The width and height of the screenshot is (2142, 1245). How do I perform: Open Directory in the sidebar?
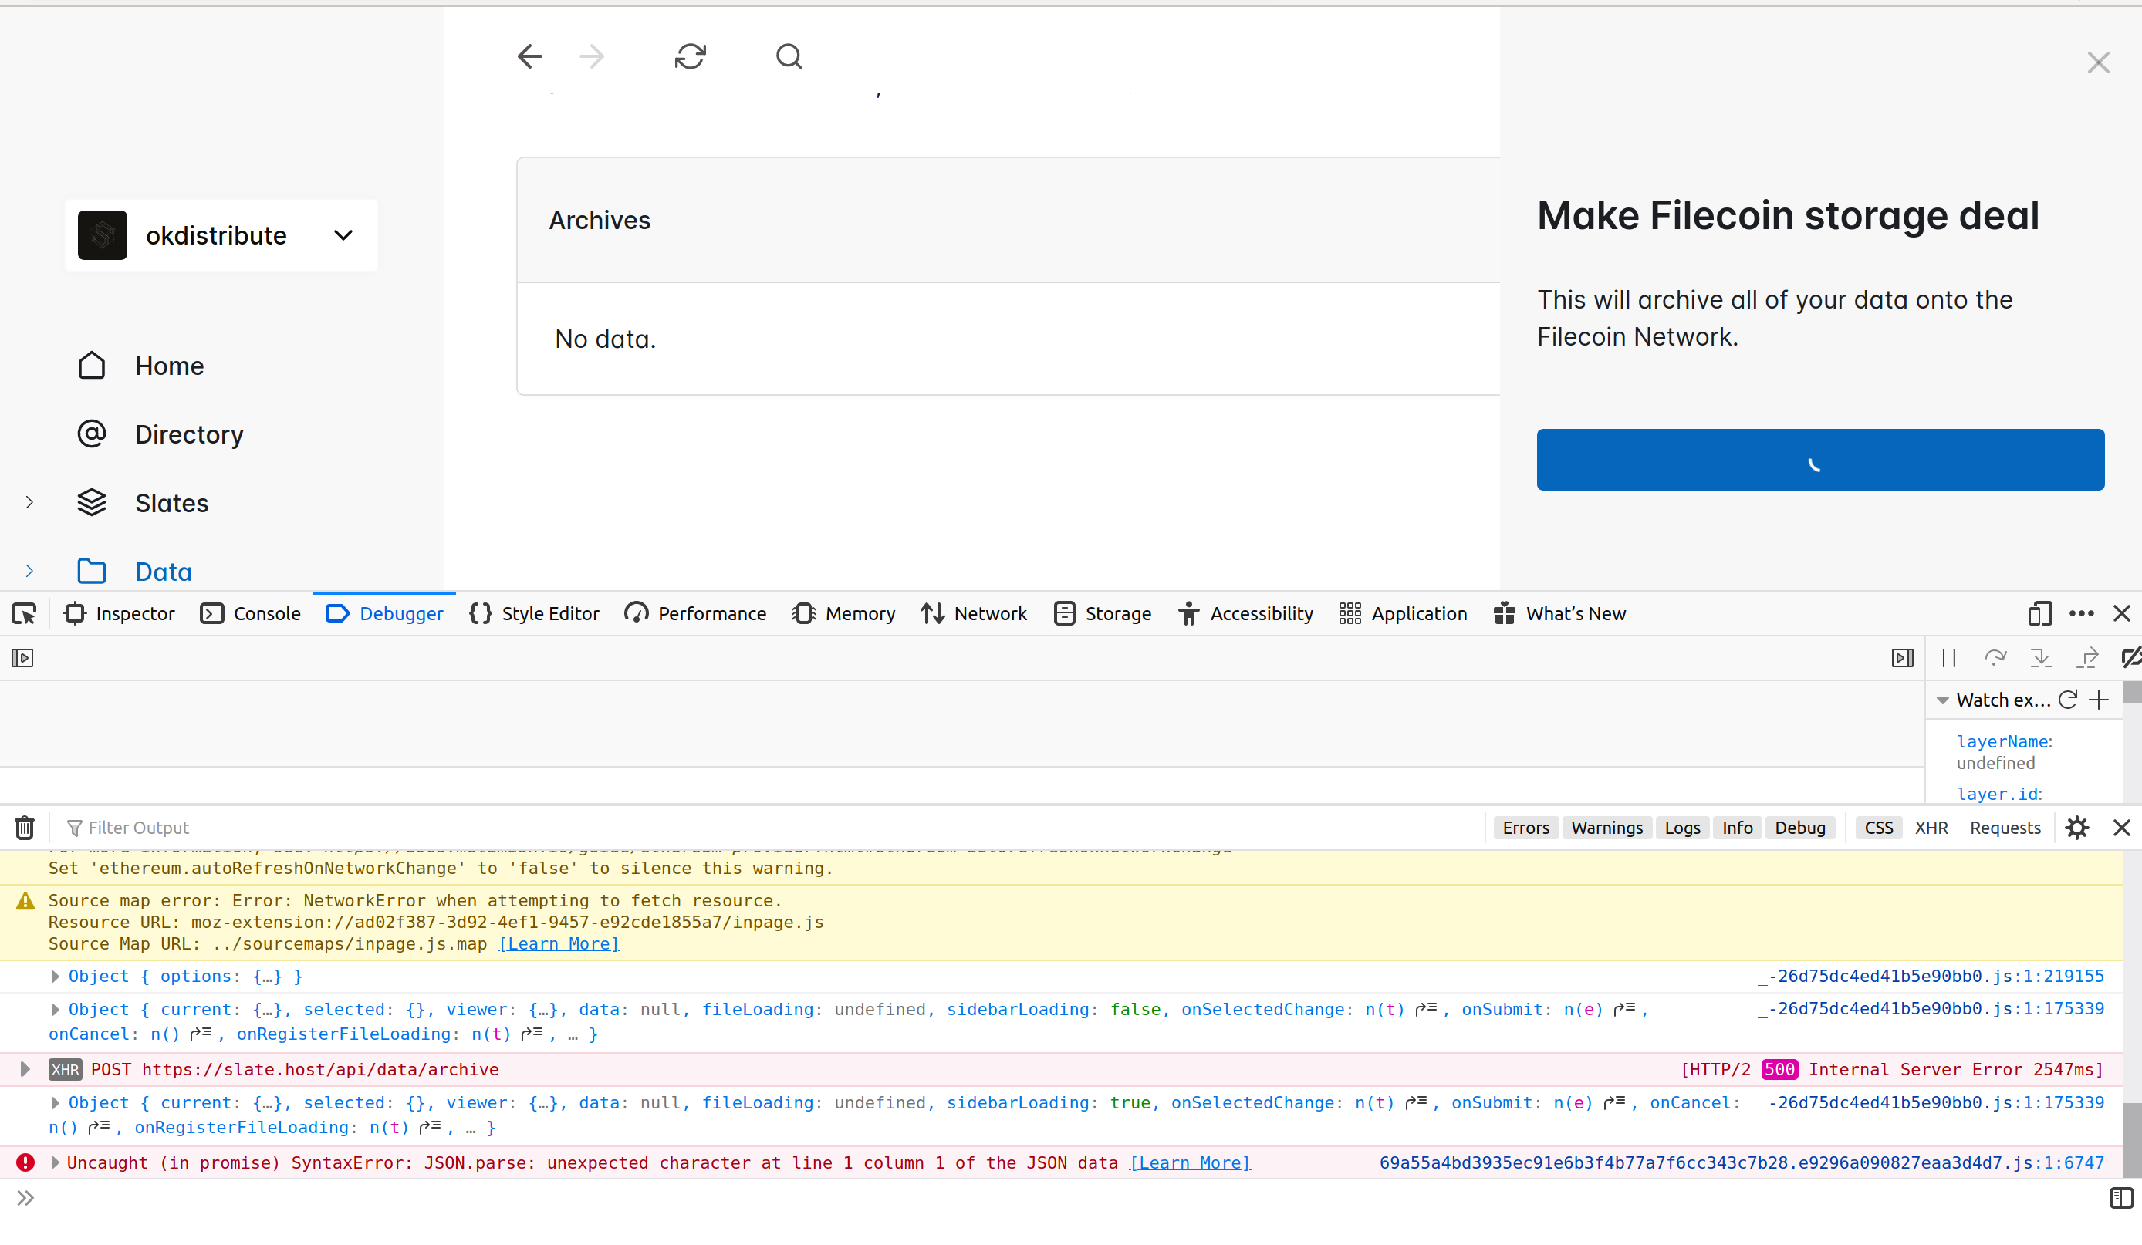coord(189,434)
